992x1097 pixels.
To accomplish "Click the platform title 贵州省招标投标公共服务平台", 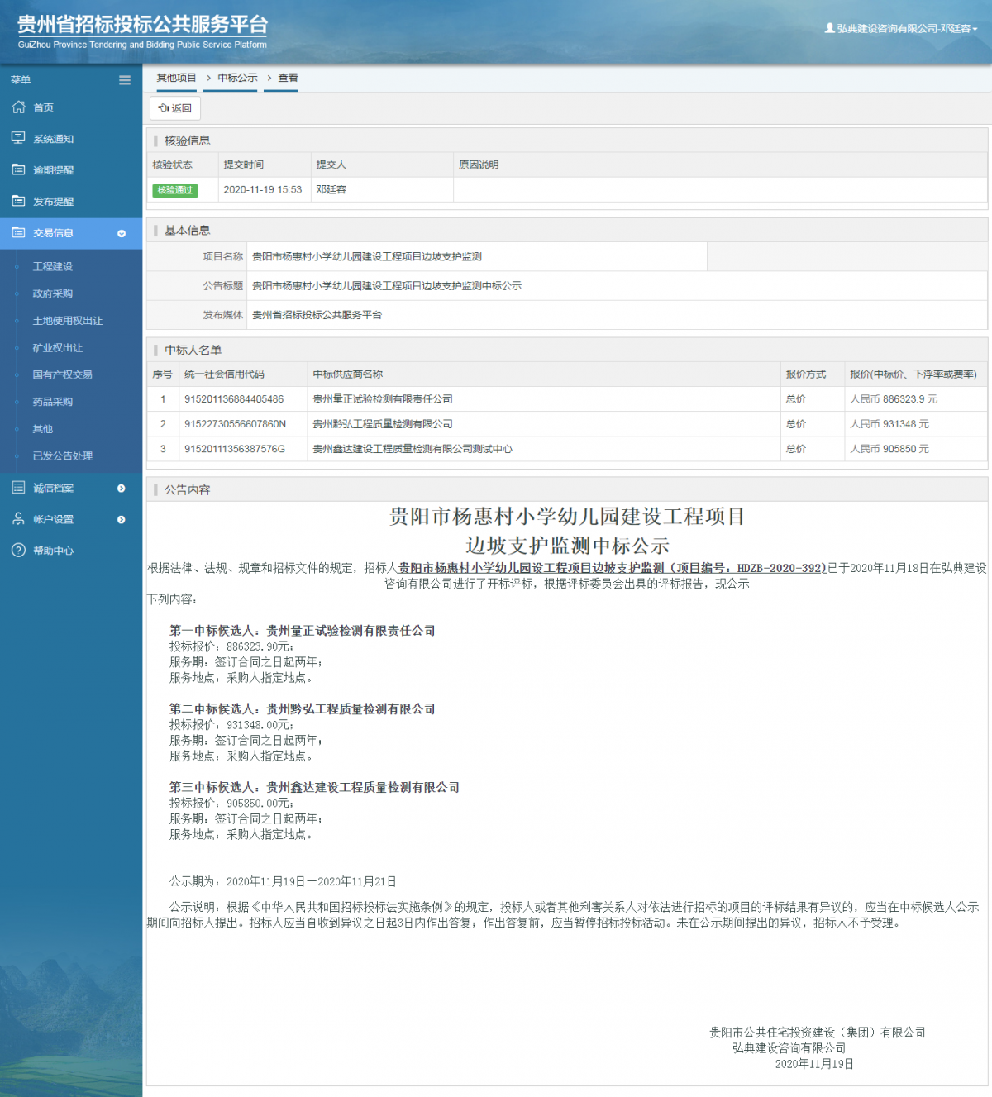I will (143, 25).
